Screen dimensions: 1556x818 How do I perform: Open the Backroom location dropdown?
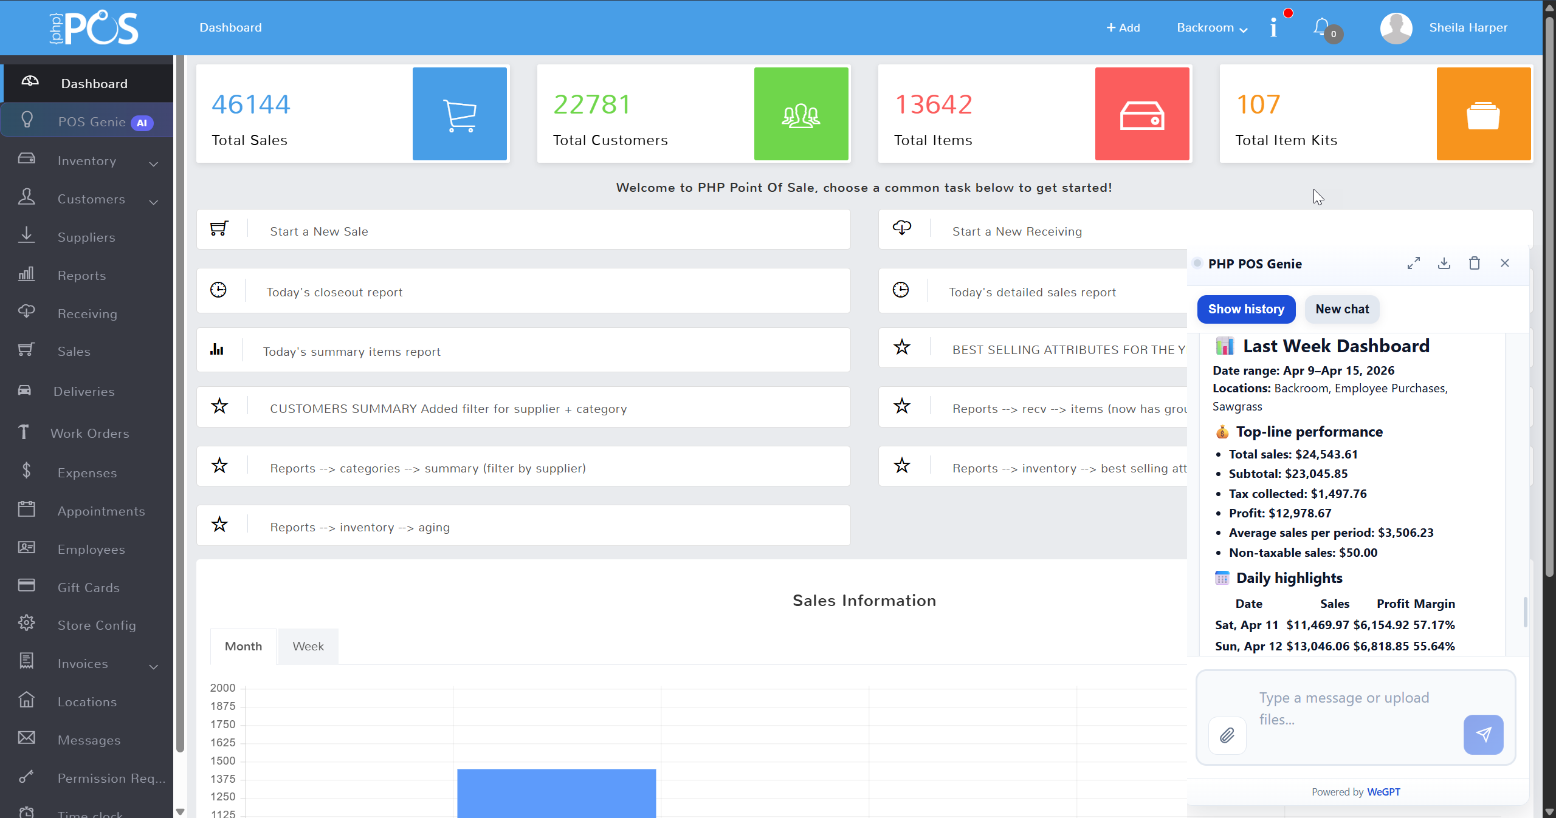pyautogui.click(x=1209, y=27)
